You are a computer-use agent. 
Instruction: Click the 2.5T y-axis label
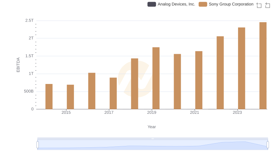coord(29,21)
